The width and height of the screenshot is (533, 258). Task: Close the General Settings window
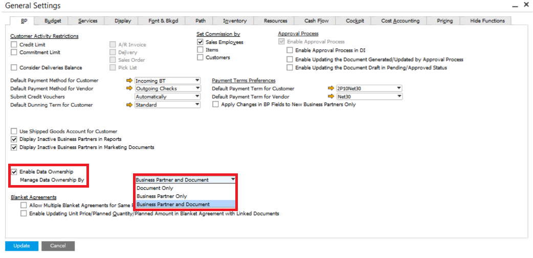pyautogui.click(x=526, y=5)
